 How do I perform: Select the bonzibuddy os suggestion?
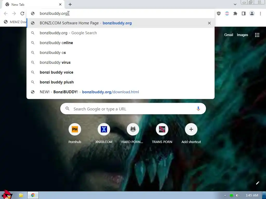pos(121,52)
